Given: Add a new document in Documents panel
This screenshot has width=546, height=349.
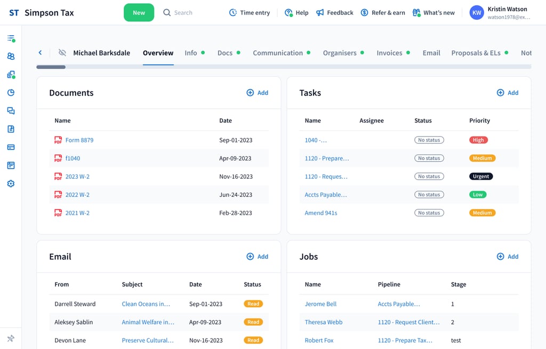Looking at the screenshot, I should click(x=258, y=93).
